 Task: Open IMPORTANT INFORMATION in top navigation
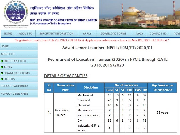(x=57, y=33)
